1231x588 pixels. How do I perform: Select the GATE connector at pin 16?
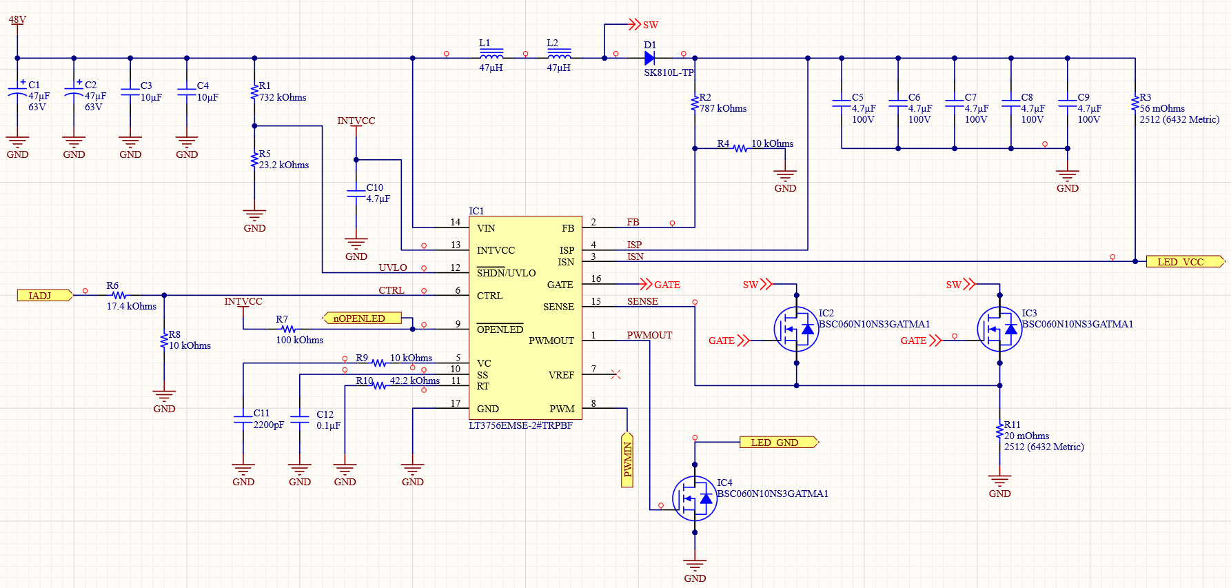(660, 285)
